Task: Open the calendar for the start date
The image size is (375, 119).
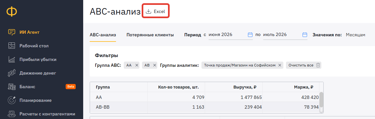Action: pos(250,35)
